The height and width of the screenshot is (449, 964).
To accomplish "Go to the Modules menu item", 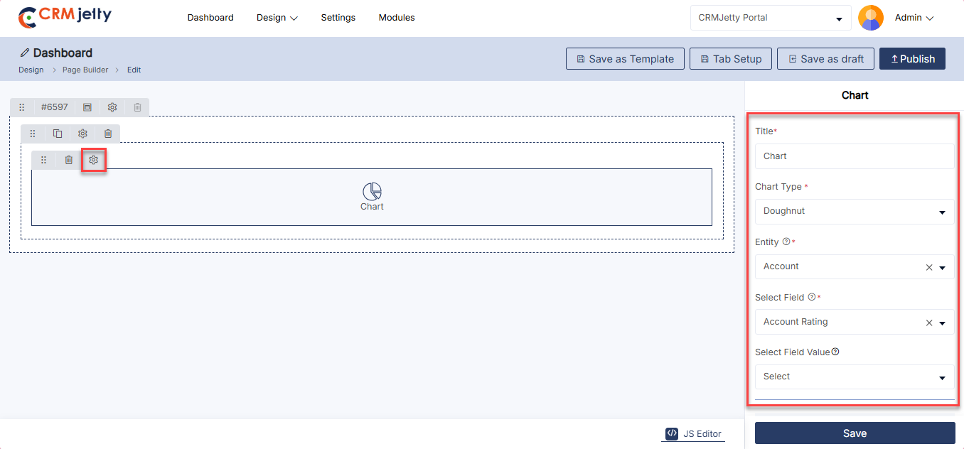I will pos(397,18).
